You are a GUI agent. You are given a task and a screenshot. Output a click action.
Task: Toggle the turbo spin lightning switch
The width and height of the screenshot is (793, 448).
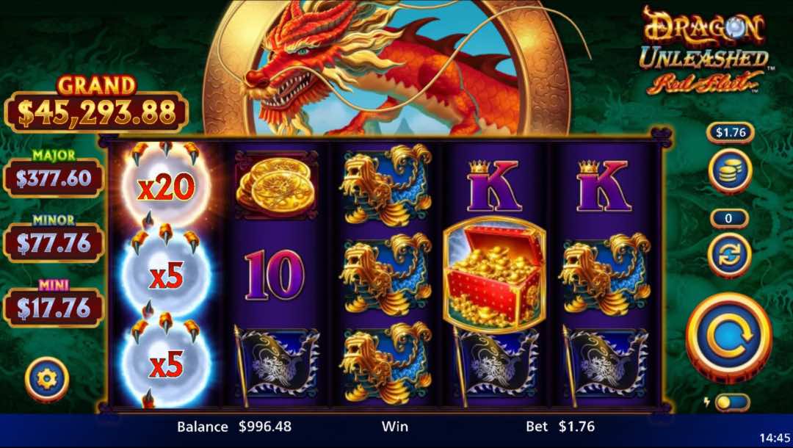(x=728, y=402)
